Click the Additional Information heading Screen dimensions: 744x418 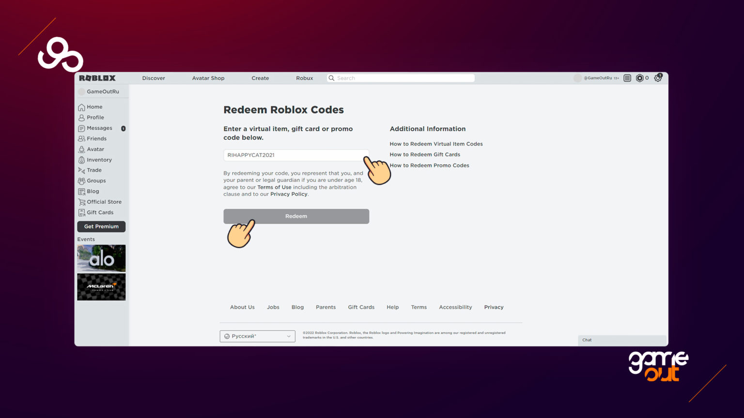click(427, 129)
